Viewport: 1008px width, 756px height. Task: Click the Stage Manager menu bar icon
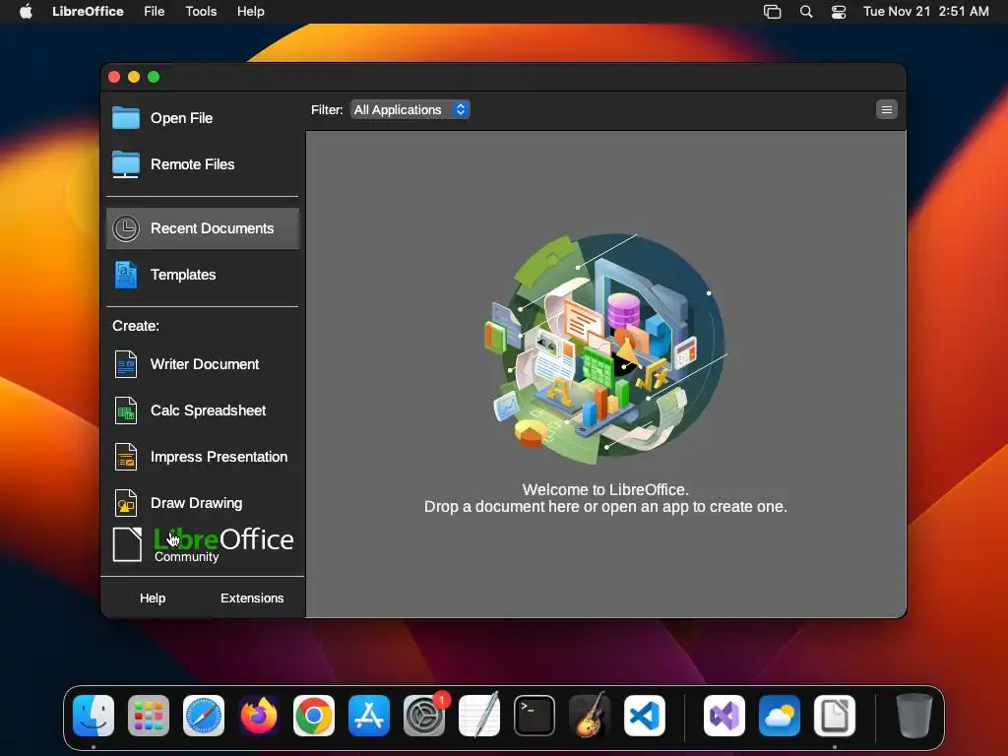point(772,12)
